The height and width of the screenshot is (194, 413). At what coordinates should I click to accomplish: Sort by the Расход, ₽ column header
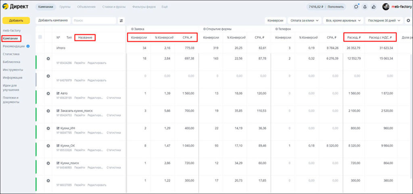point(354,37)
